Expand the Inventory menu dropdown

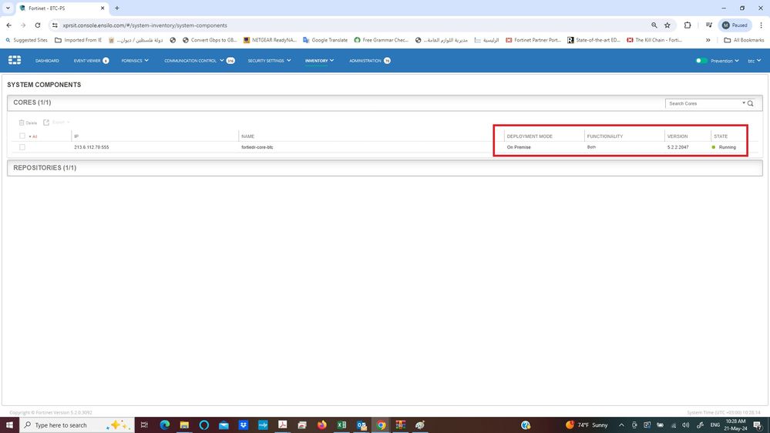pyautogui.click(x=319, y=60)
